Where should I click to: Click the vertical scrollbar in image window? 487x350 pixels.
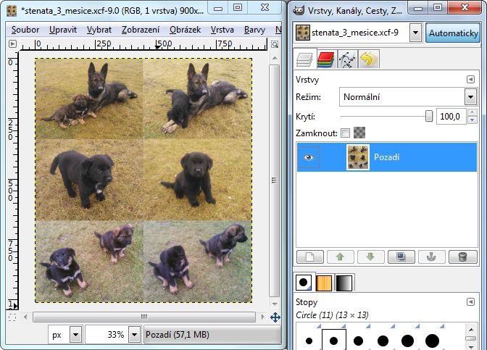274,180
